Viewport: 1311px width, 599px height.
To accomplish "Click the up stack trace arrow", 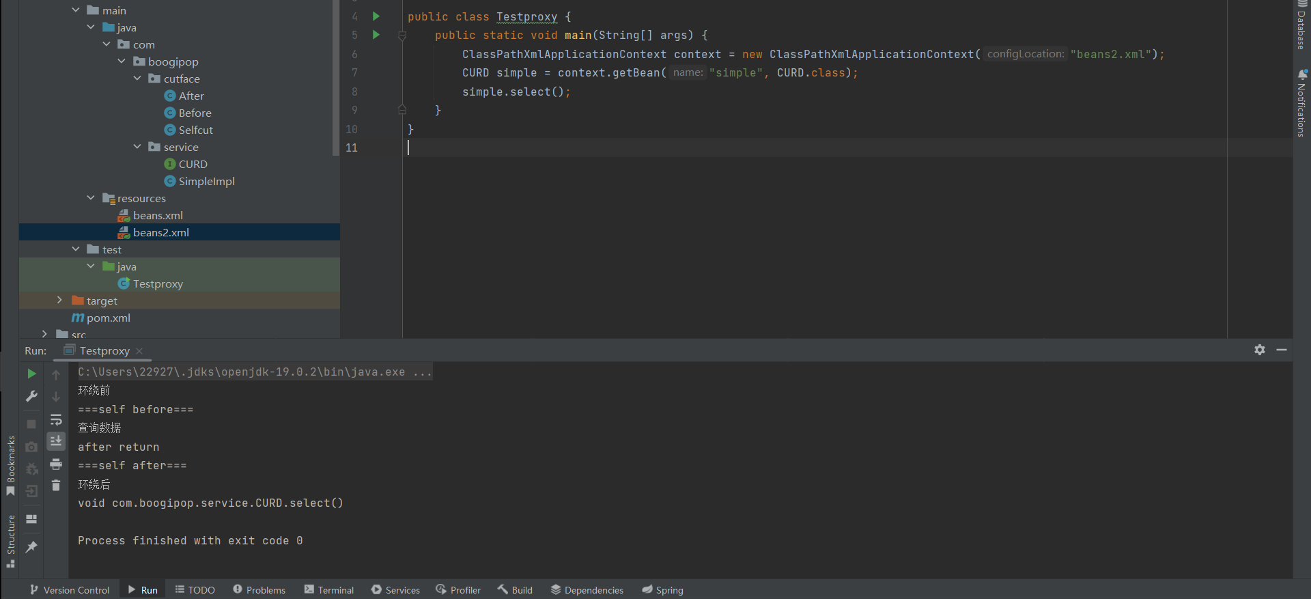I will pyautogui.click(x=56, y=374).
